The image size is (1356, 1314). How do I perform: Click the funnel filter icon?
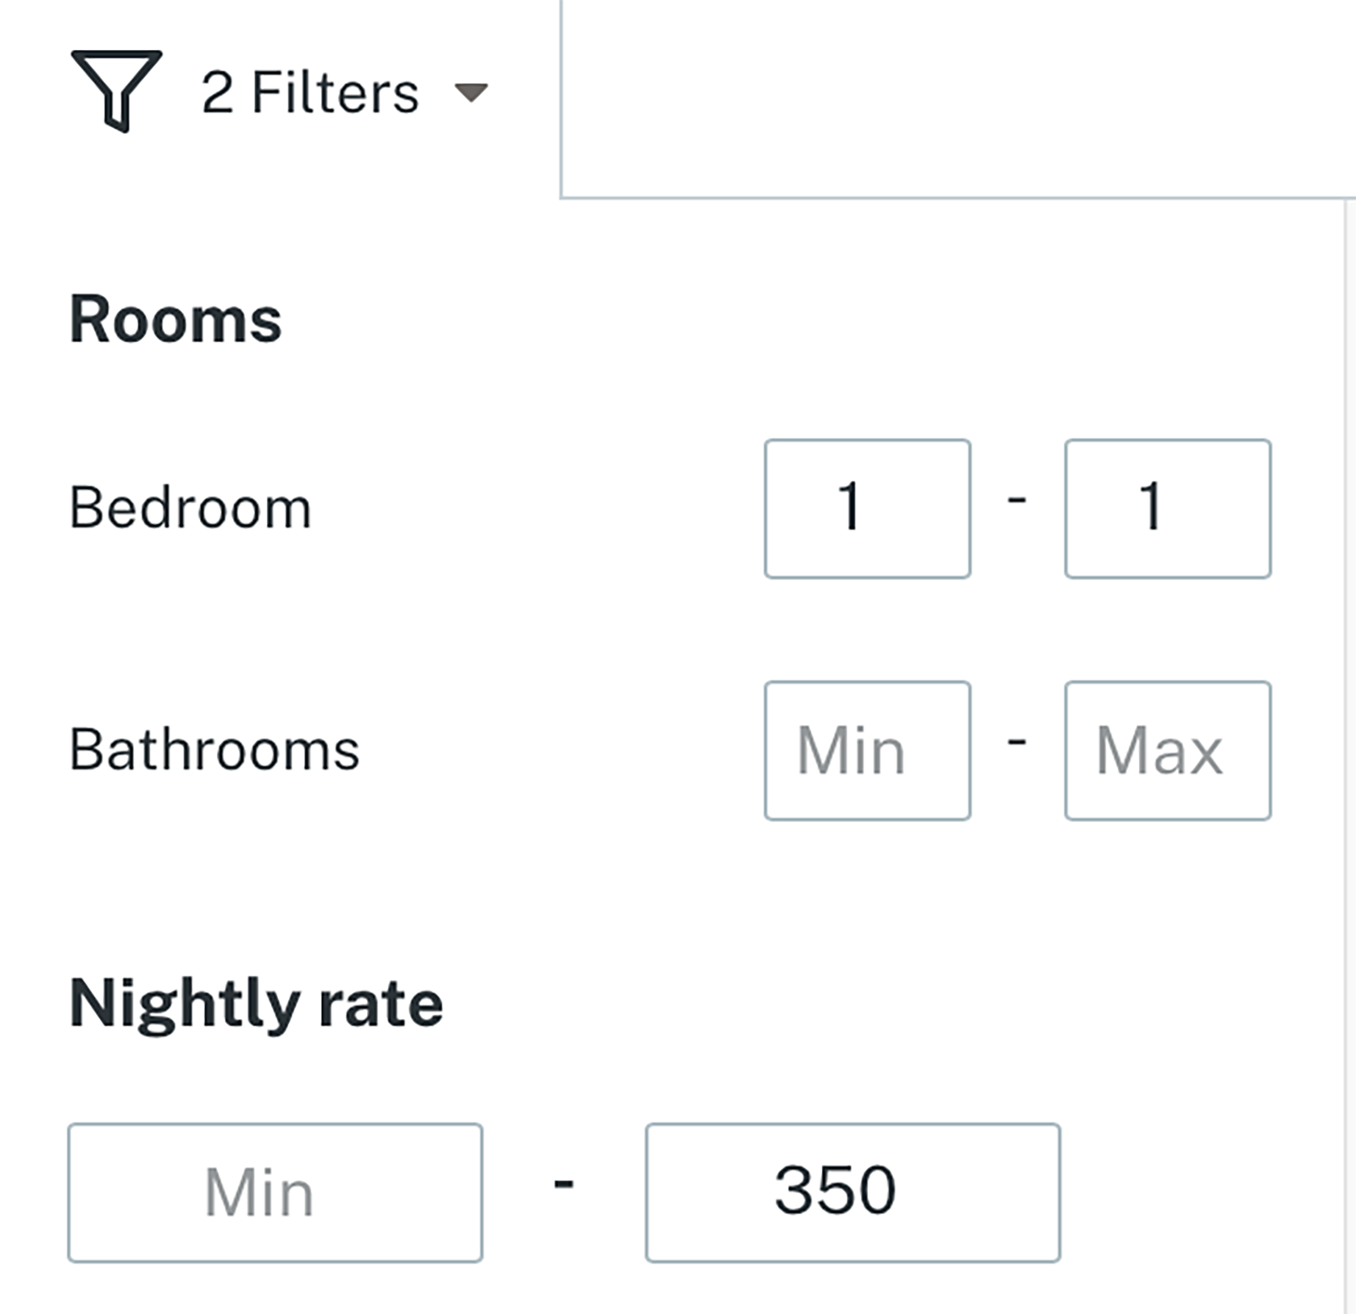[x=116, y=89]
